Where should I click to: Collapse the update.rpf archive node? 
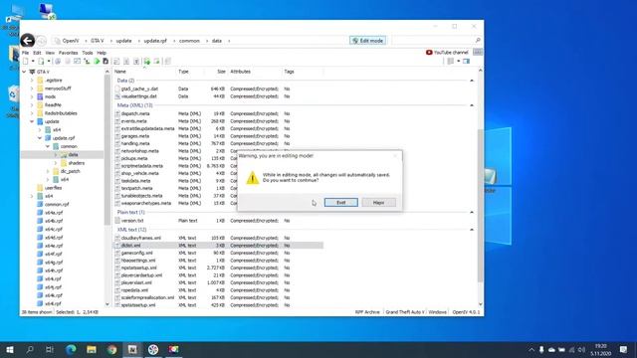pyautogui.click(x=40, y=138)
